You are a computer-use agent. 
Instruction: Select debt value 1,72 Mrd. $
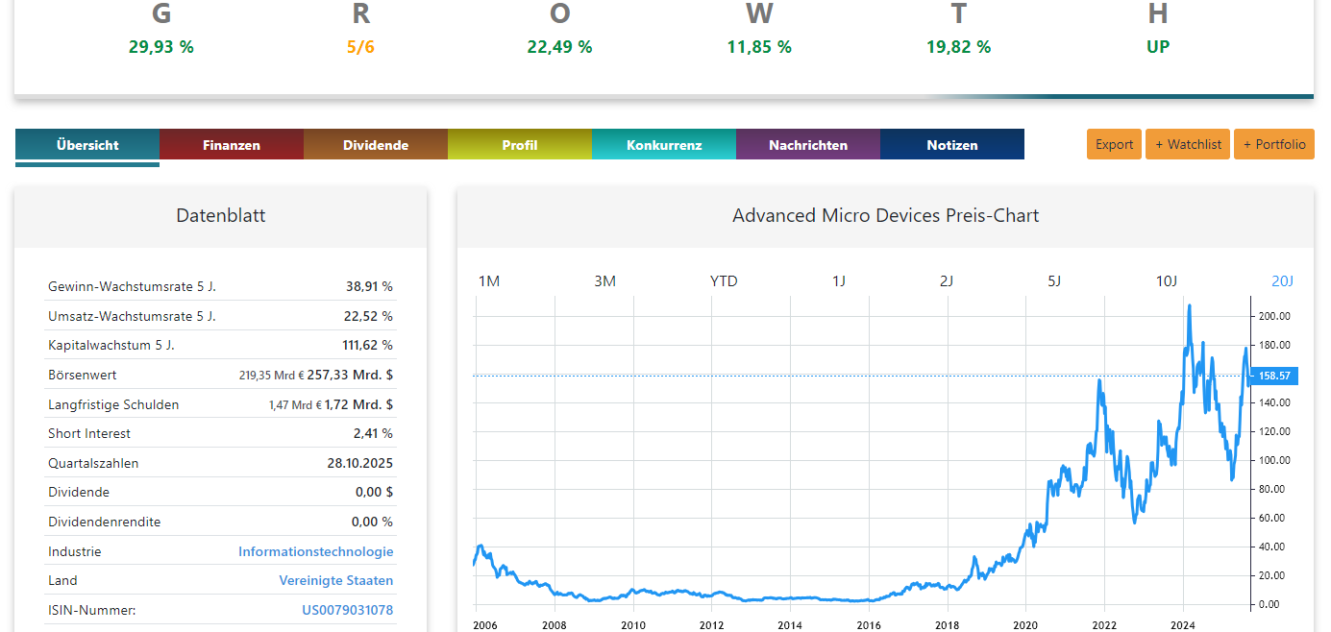click(x=358, y=404)
